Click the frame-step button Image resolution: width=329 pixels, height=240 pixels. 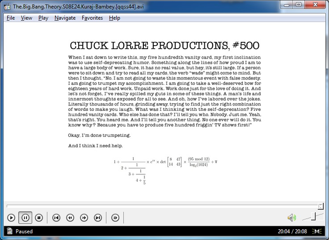click(115, 218)
